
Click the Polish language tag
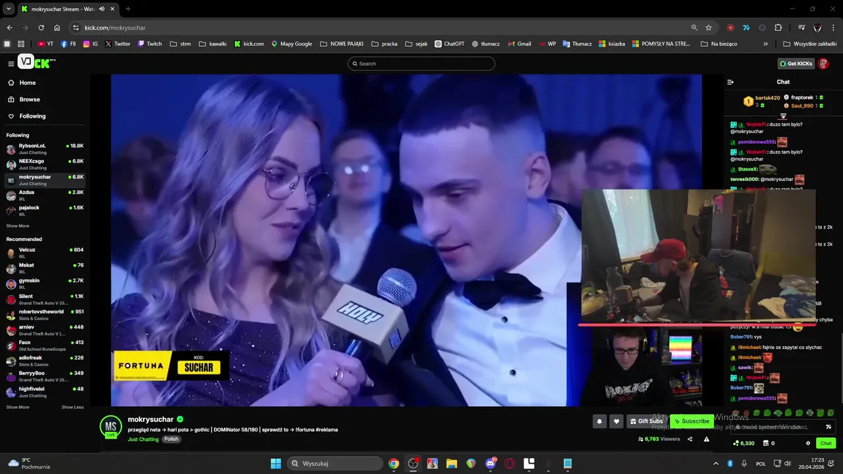[171, 439]
